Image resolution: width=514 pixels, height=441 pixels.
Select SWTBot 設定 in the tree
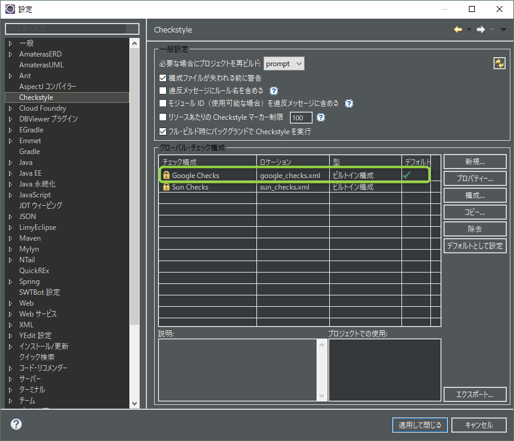tap(39, 292)
